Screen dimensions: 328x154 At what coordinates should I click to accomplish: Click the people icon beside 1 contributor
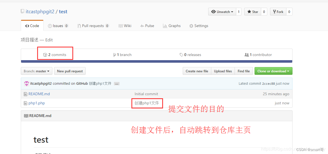click(x=247, y=55)
